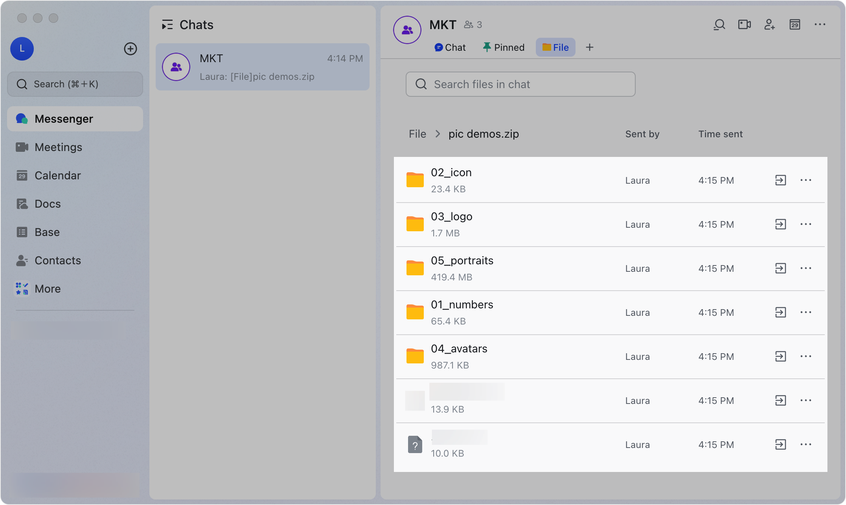
Task: Open the video call icon in chat header
Action: point(744,24)
